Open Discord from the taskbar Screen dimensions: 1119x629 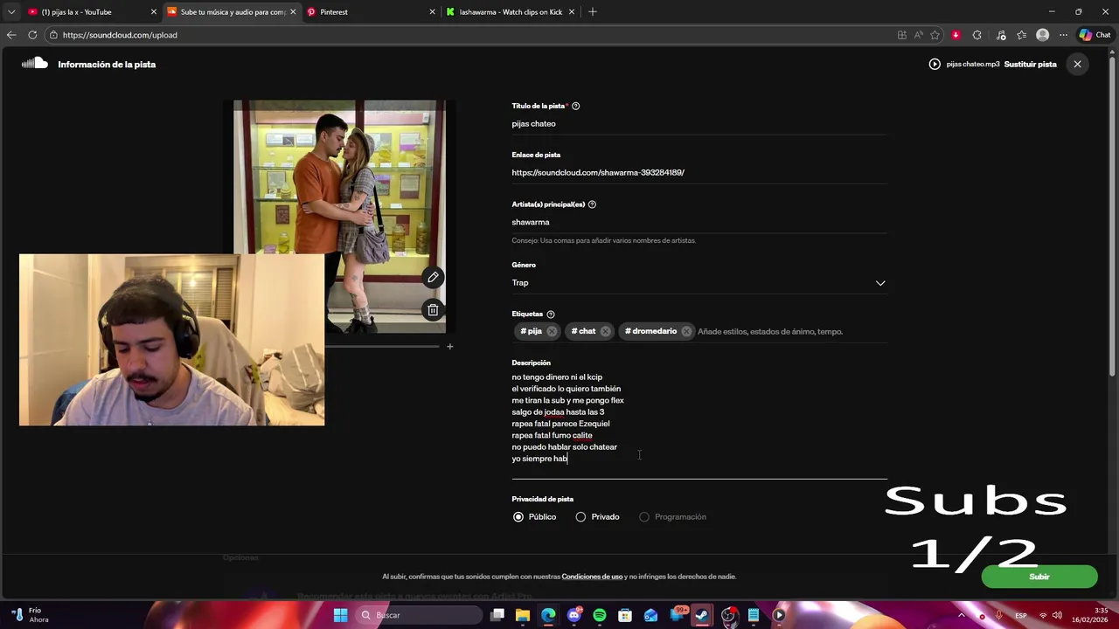(574, 615)
